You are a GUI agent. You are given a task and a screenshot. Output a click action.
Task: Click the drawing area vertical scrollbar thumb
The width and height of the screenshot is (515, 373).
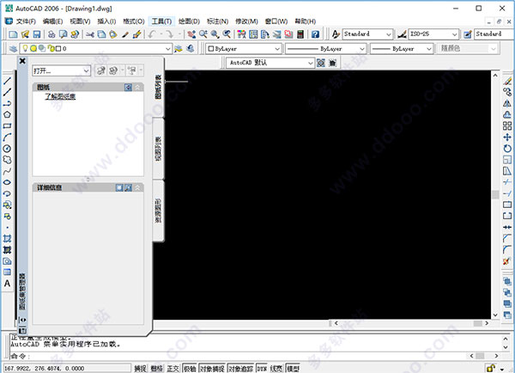point(495,194)
